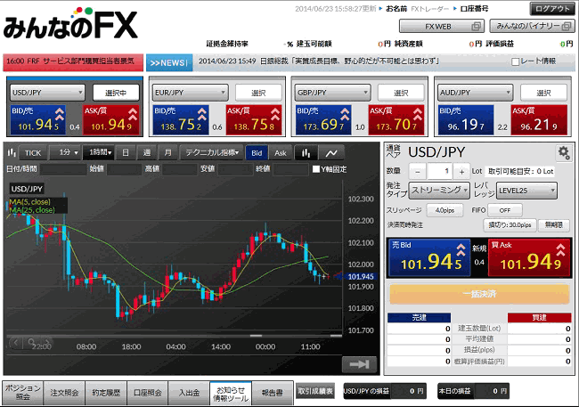Open 取引成績表 button

(x=315, y=391)
